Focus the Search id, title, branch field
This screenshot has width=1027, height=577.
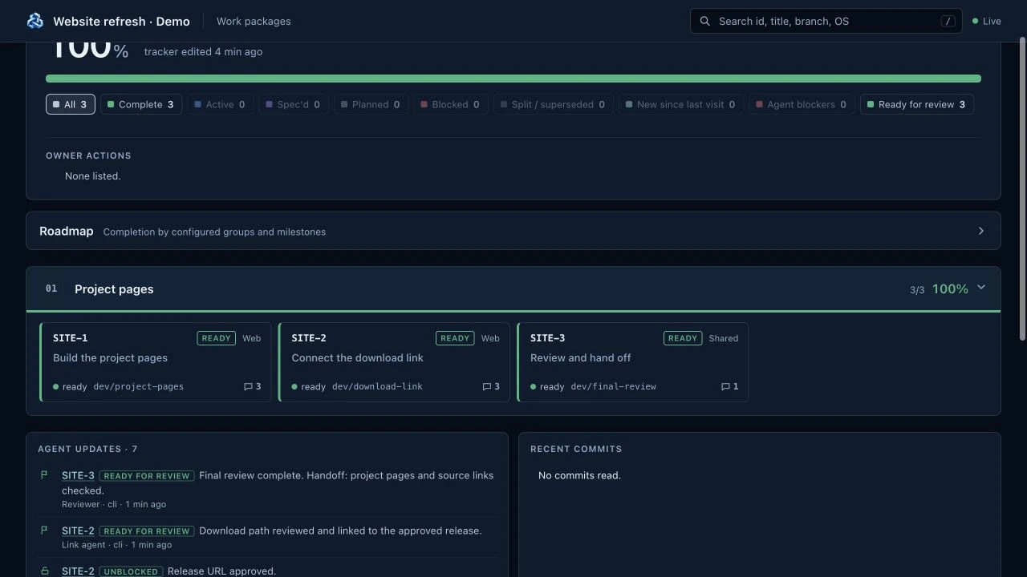(826, 21)
